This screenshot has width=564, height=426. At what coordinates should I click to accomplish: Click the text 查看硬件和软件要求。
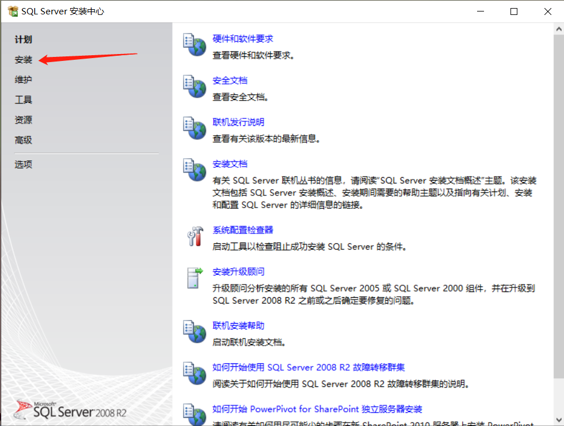pyautogui.click(x=254, y=55)
